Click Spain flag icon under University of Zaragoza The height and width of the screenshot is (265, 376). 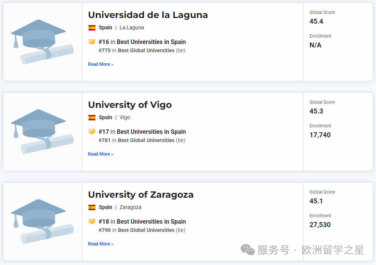[x=92, y=207]
